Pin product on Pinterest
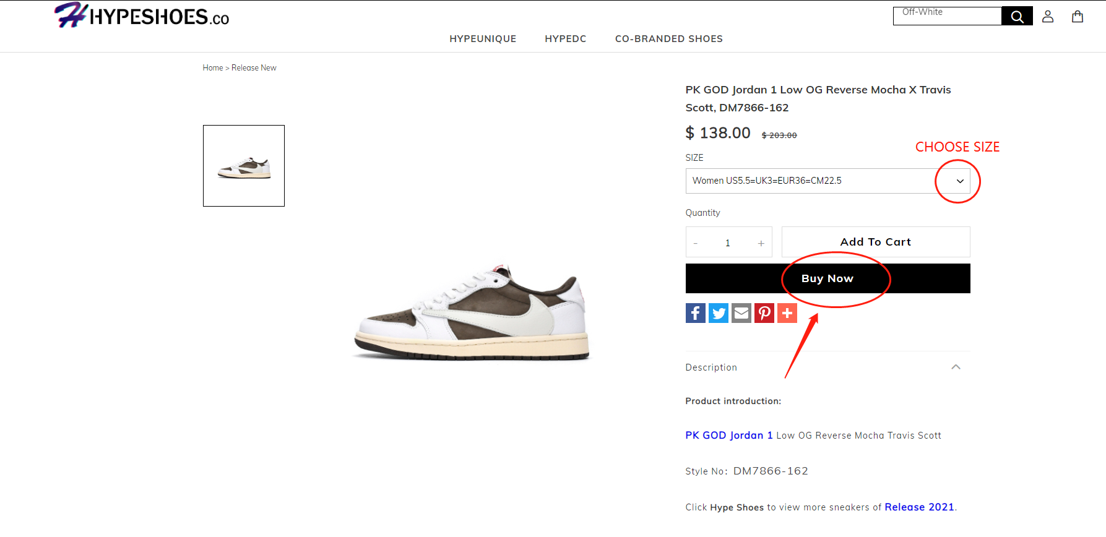The height and width of the screenshot is (537, 1106). [764, 313]
